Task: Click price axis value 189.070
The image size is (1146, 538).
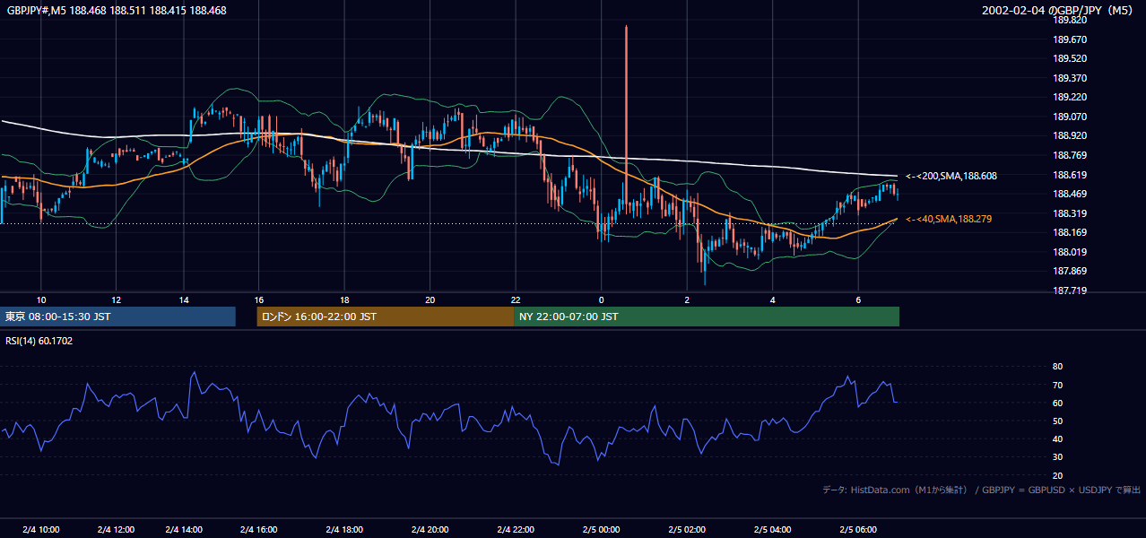Action: coord(1069,117)
